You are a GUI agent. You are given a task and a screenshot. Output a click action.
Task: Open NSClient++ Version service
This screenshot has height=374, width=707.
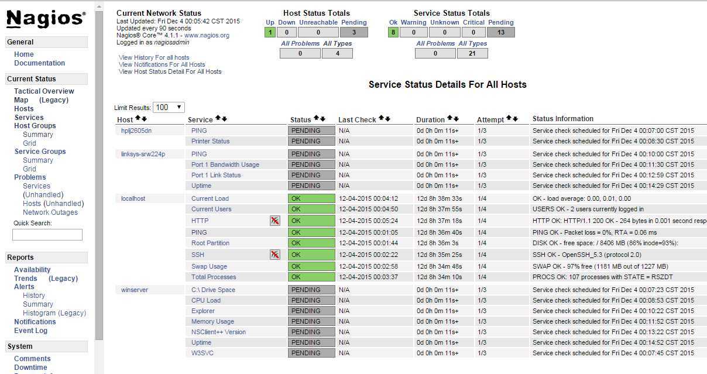click(218, 332)
